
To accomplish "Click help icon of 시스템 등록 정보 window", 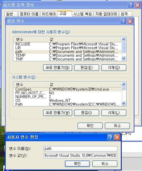I will click(131, 5).
